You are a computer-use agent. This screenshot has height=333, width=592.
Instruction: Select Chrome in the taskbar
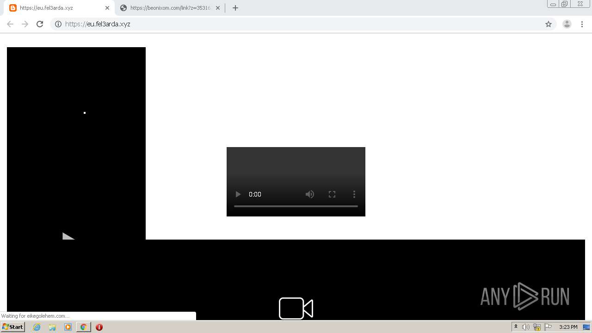[x=84, y=327]
